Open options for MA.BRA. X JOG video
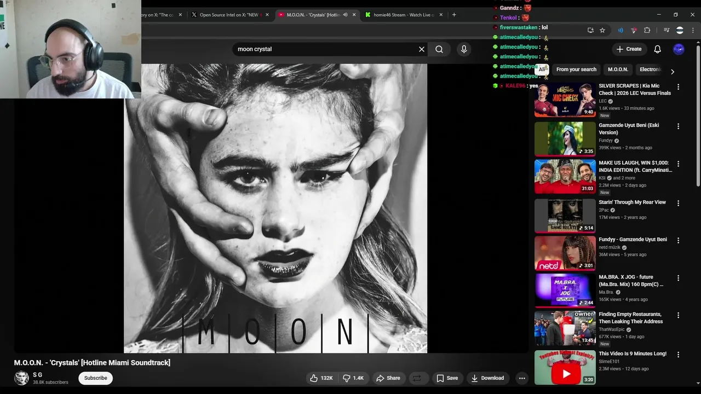Screen dimensions: 701x394 click(678, 278)
